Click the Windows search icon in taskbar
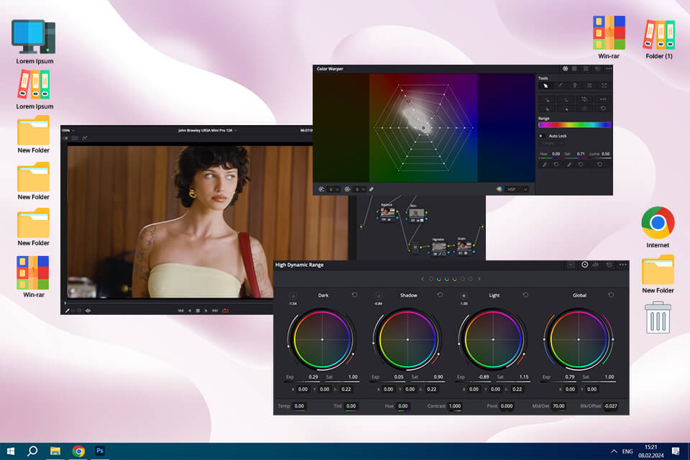The image size is (690, 460). click(32, 451)
